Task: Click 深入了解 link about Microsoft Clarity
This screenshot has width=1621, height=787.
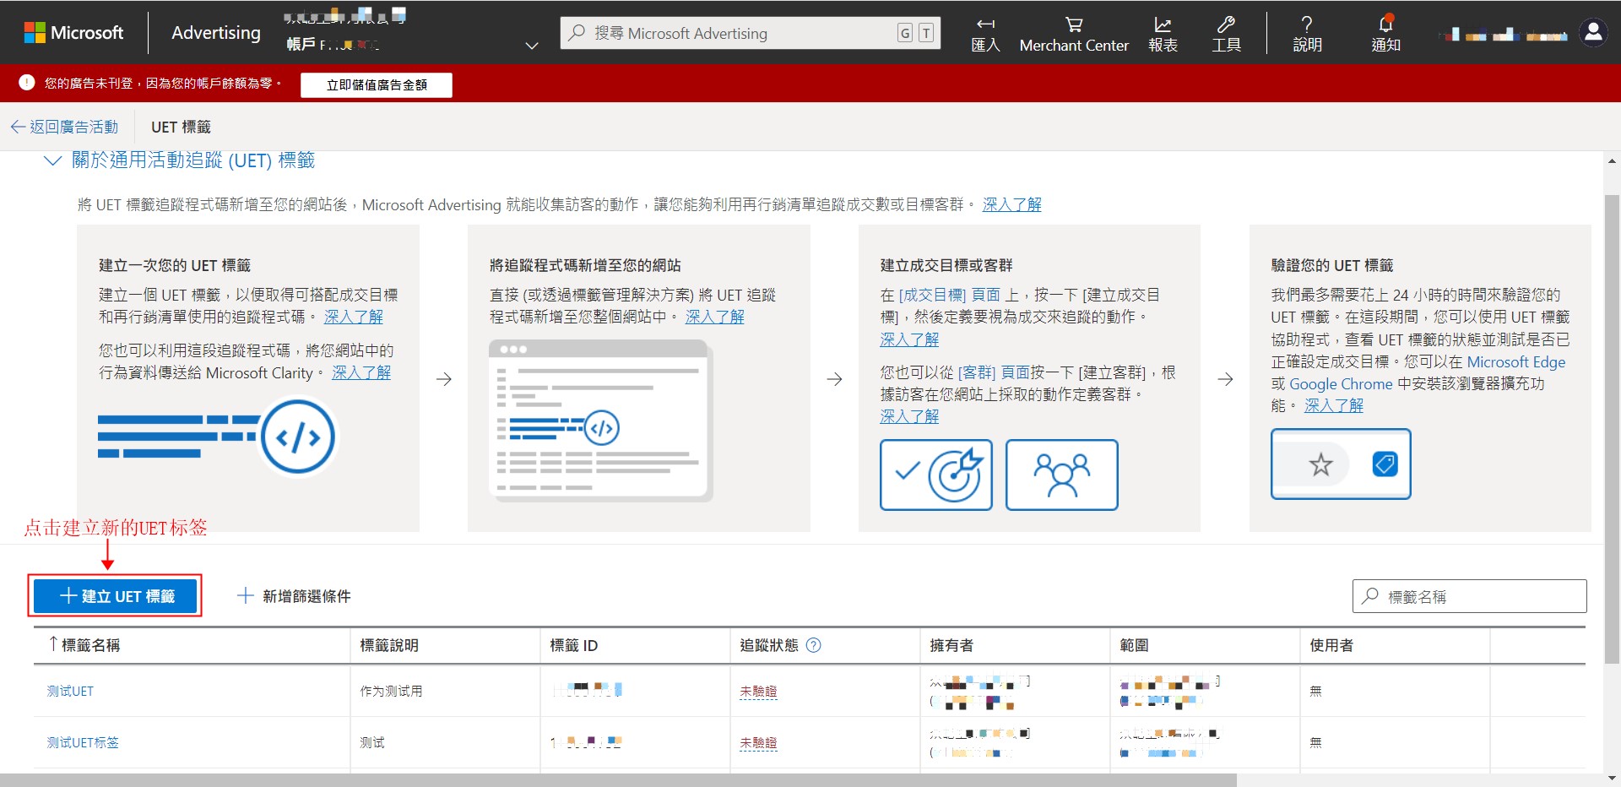Action: pos(361,372)
